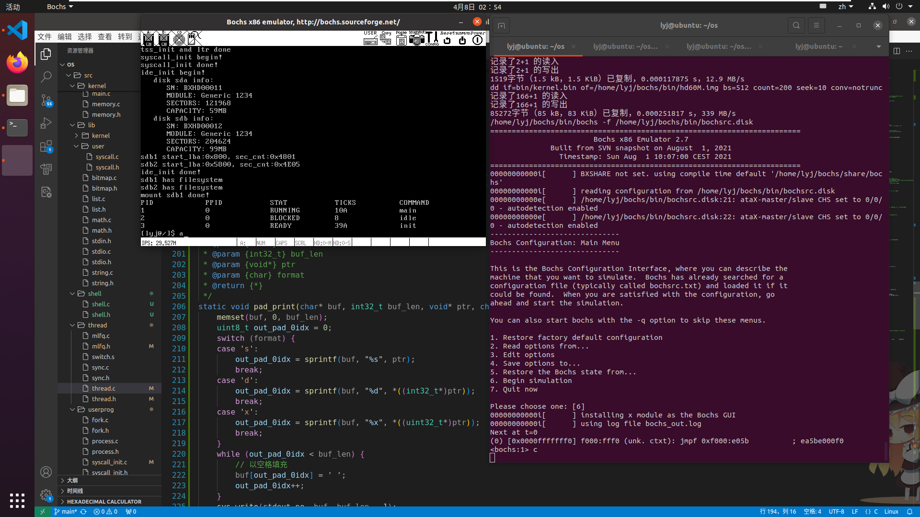920x517 pixels.
Task: Open Bochs CONFIG tool icon
Action: 432,38
